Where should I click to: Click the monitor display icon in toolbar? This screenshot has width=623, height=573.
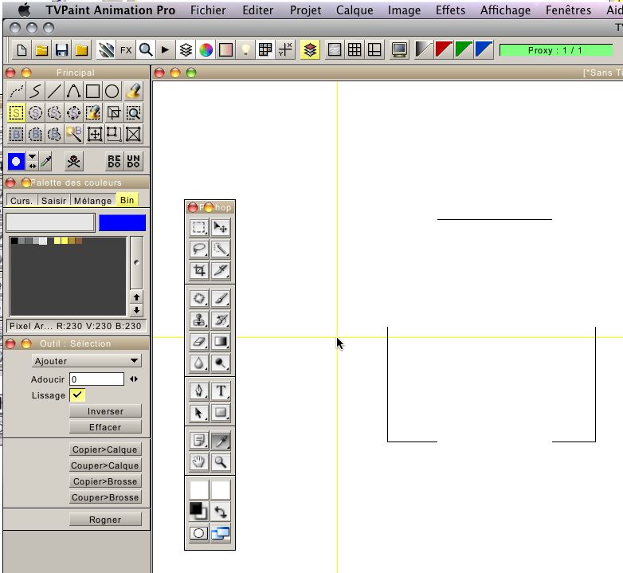(399, 50)
